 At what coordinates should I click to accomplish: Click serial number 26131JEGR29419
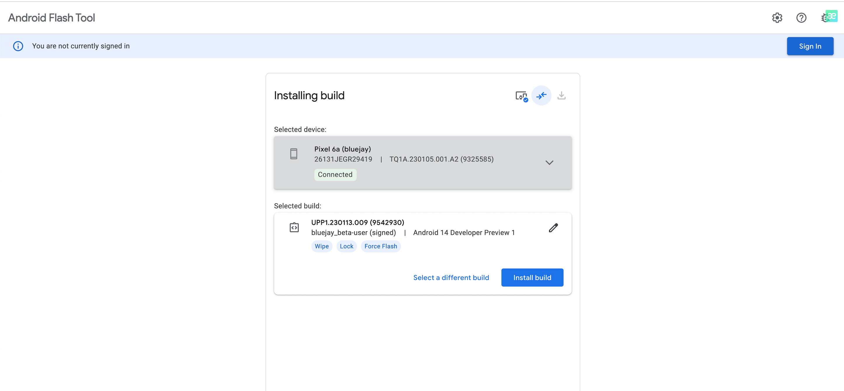343,159
